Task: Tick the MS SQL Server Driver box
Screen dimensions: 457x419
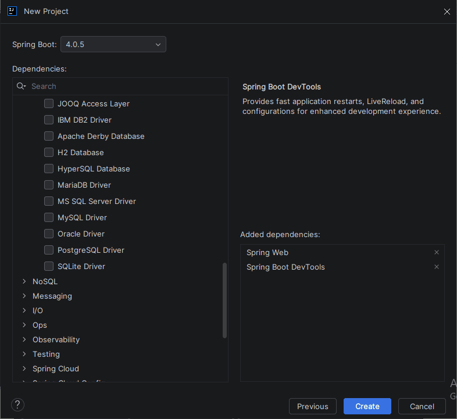Action: [49, 201]
